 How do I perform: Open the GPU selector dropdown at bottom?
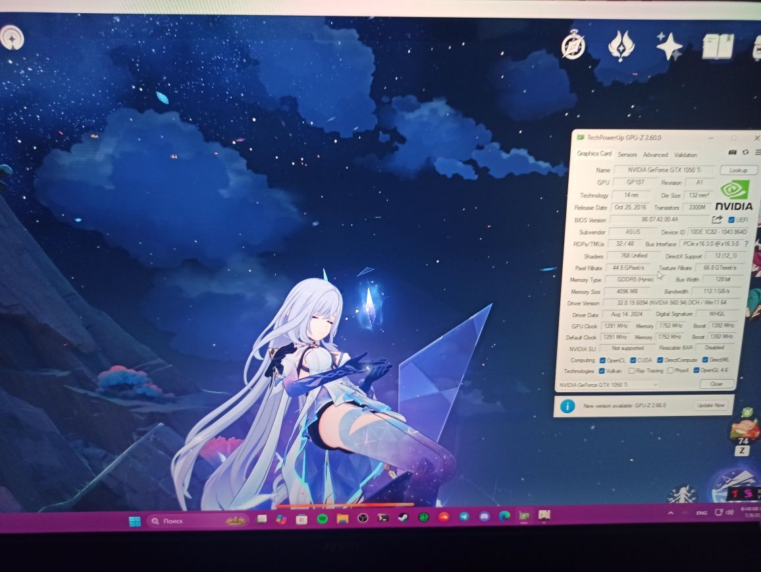[x=608, y=385]
